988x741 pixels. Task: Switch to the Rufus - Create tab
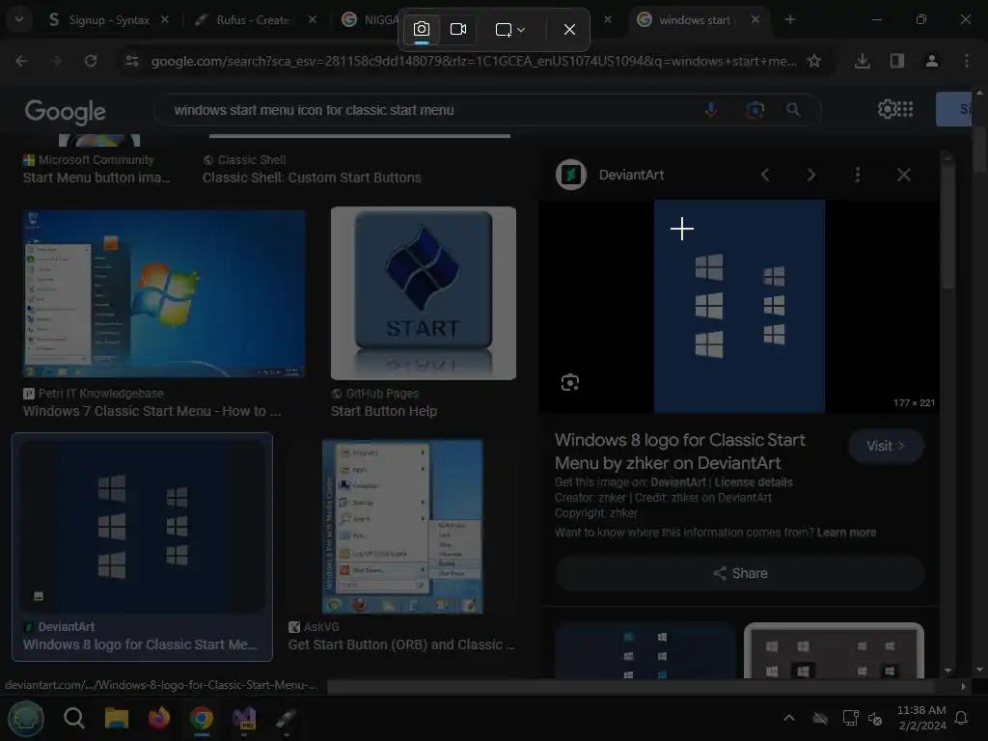click(x=252, y=20)
